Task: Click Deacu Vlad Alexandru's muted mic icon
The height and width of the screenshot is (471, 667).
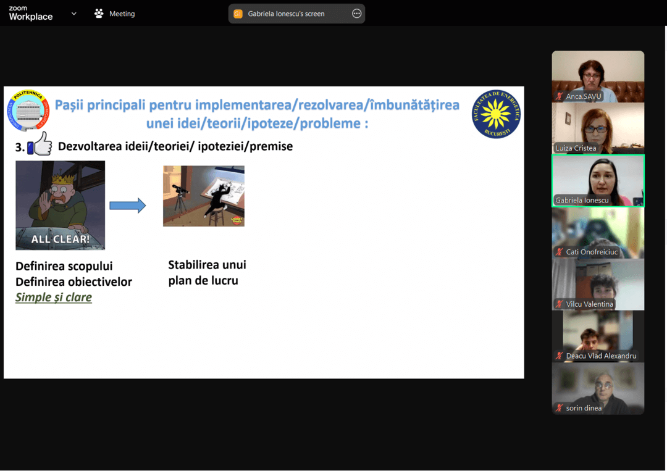Action: (x=560, y=356)
